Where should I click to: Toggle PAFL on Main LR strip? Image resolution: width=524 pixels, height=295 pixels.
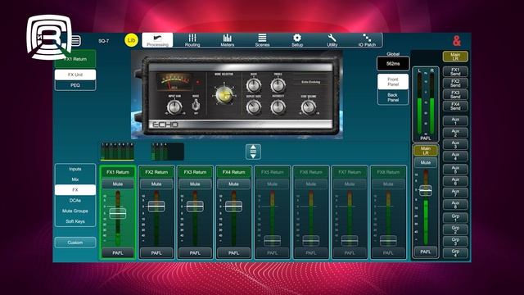(x=426, y=252)
